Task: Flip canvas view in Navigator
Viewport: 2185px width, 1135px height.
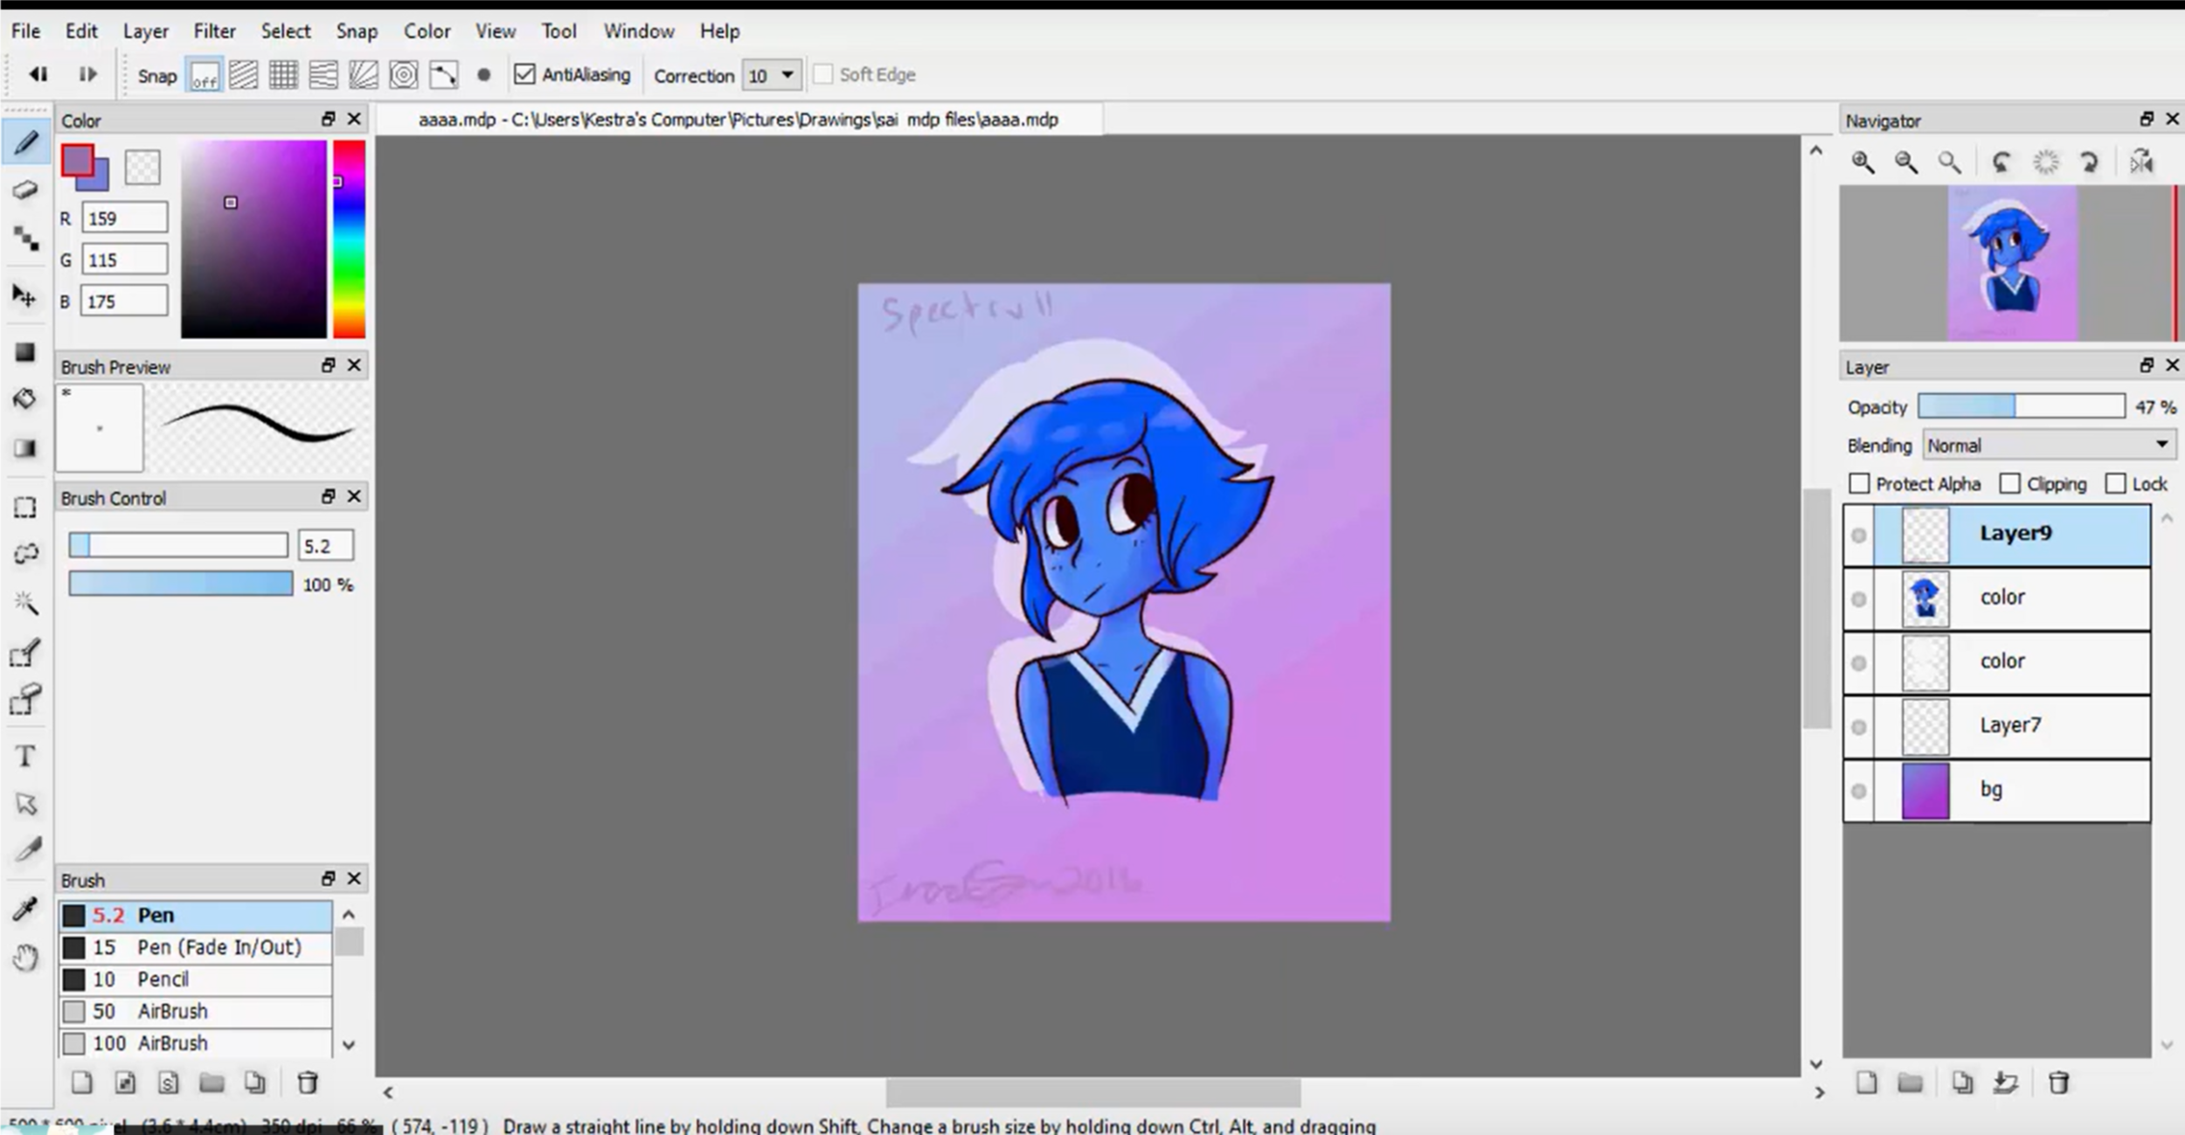Action: click(x=2142, y=163)
